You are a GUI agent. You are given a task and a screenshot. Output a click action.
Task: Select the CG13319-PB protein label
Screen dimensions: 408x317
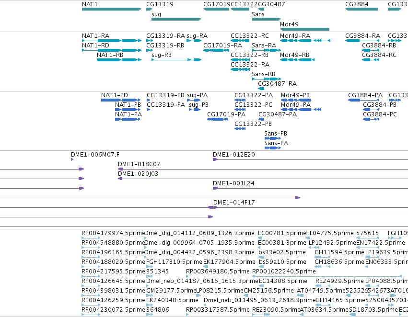click(x=165, y=95)
